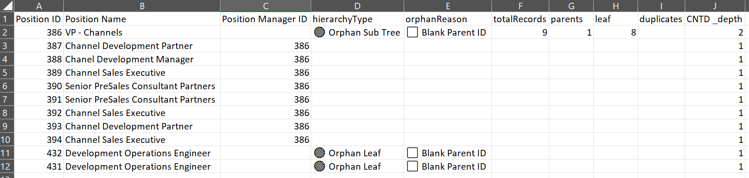This screenshot has height=178, width=749.
Task: Click the Select All corner triangle
Action: coord(7,6)
